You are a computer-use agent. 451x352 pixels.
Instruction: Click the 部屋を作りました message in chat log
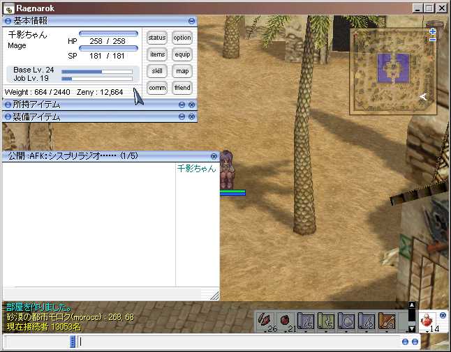38,307
